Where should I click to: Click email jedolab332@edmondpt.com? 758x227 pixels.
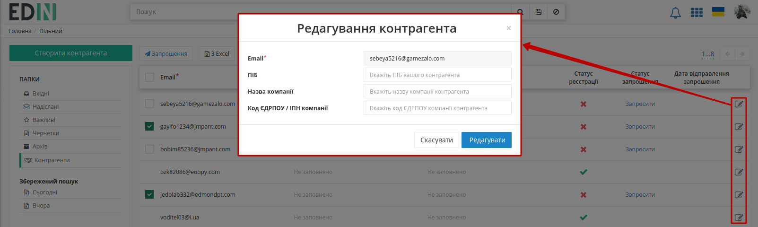click(198, 195)
